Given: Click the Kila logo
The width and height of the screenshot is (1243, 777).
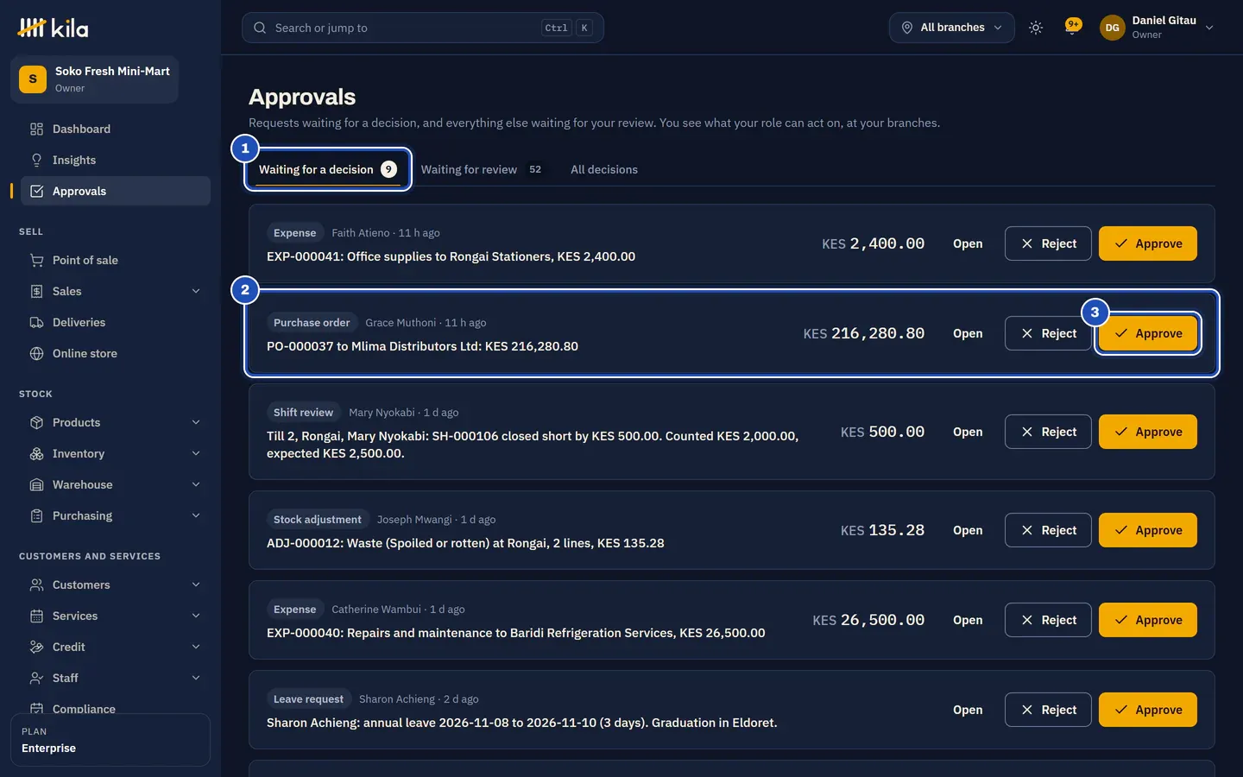Looking at the screenshot, I should click(53, 28).
